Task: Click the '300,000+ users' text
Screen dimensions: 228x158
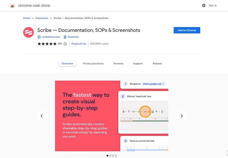Action: coord(99,44)
